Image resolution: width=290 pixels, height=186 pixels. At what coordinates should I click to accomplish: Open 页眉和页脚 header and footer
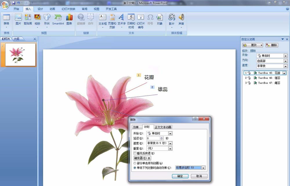pyautogui.click(x=112, y=21)
